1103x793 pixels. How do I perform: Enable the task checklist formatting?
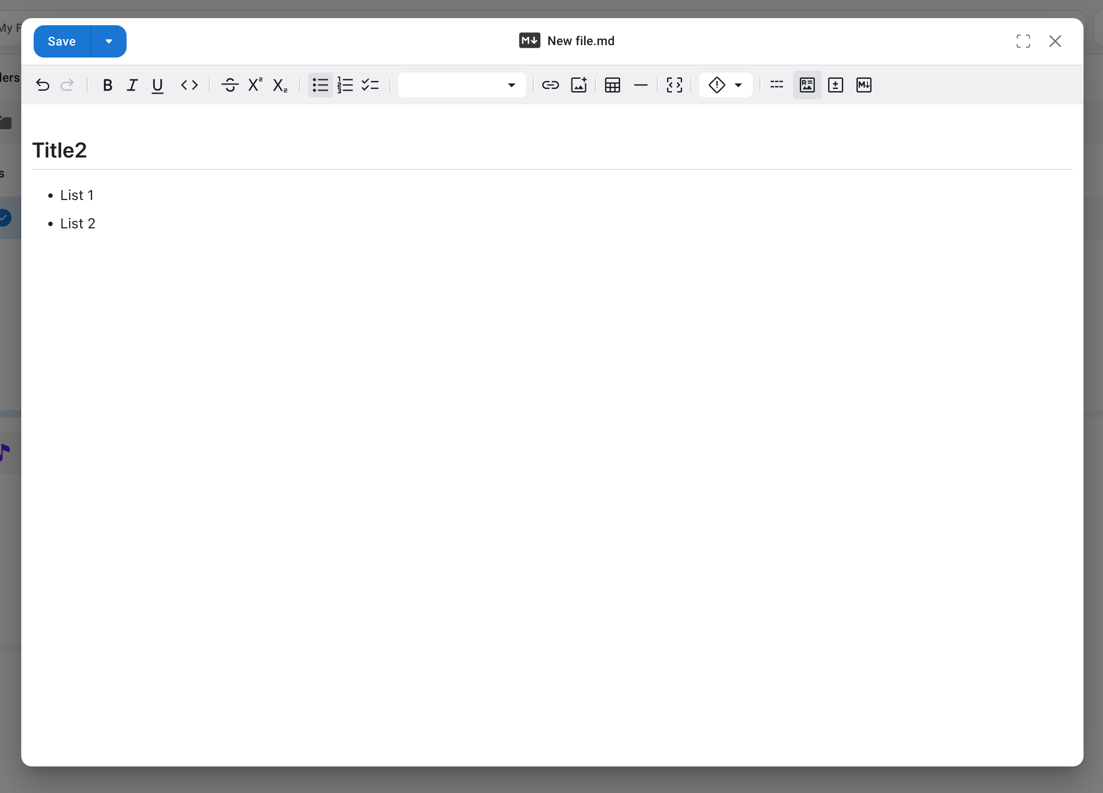pos(370,85)
